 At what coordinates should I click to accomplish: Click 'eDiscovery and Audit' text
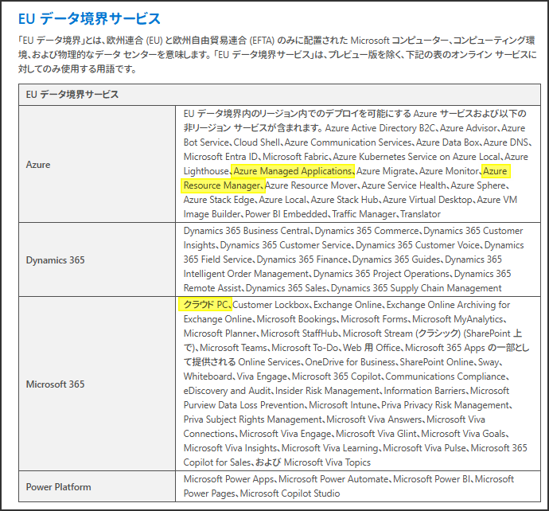coord(227,392)
